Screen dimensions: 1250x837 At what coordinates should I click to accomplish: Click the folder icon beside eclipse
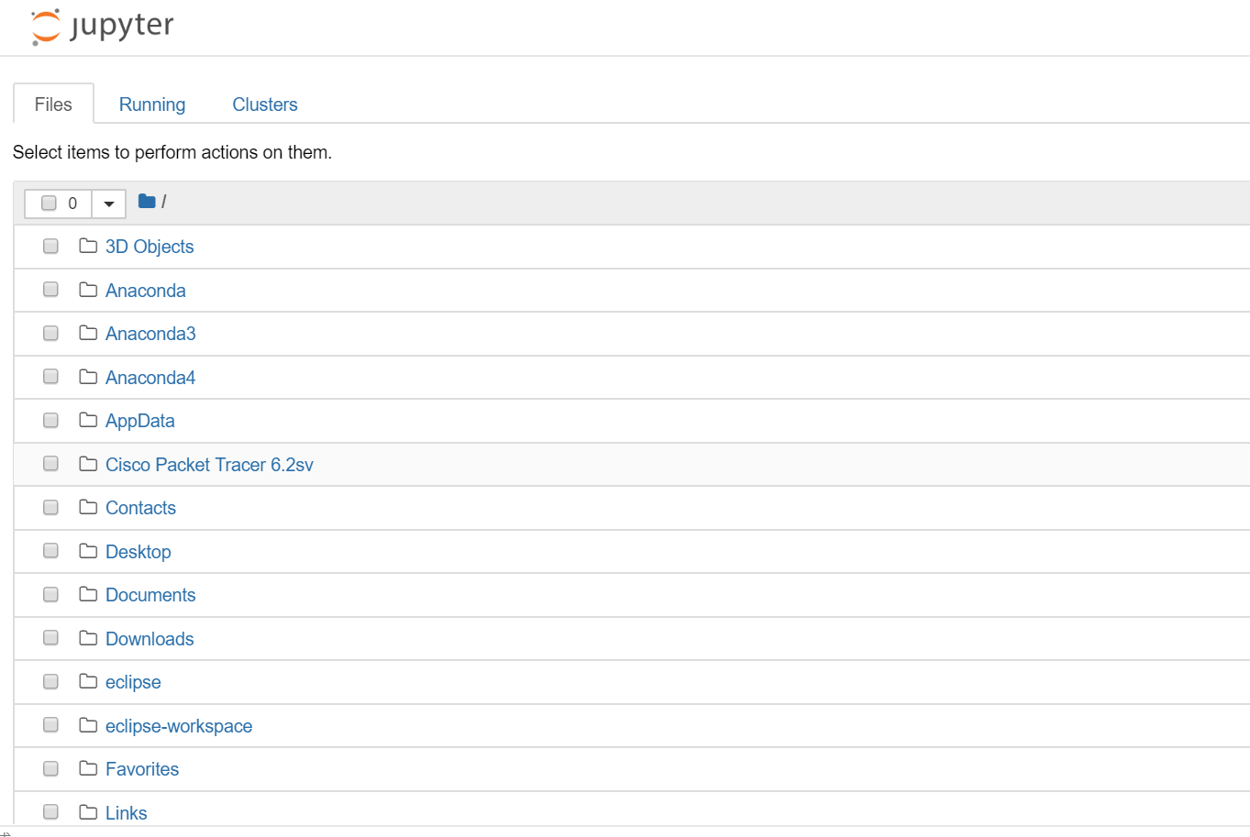(x=88, y=681)
